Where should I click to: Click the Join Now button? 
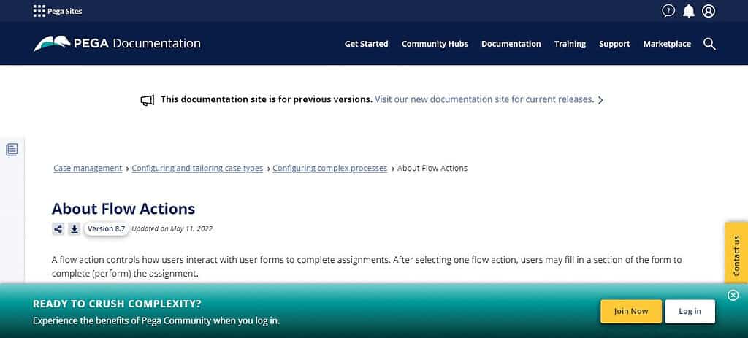click(x=631, y=311)
